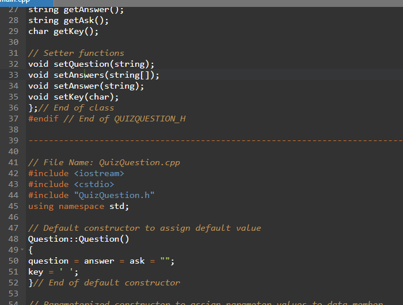
Task: Click the dashed separator comment line
Action: [x=214, y=141]
